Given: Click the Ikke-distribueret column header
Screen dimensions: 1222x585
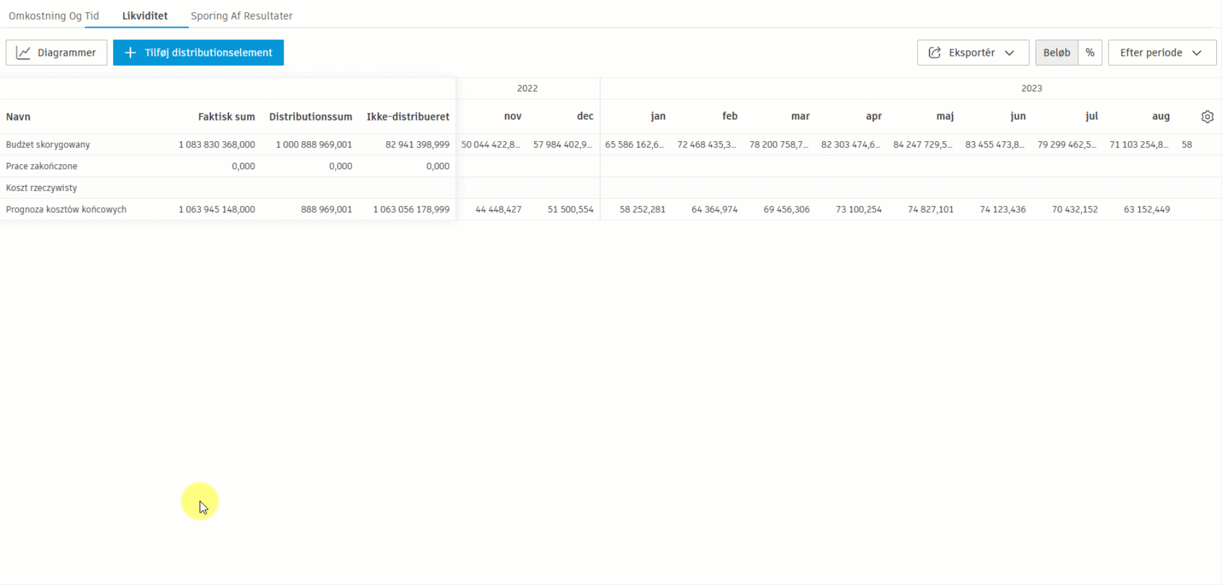Looking at the screenshot, I should pos(408,117).
